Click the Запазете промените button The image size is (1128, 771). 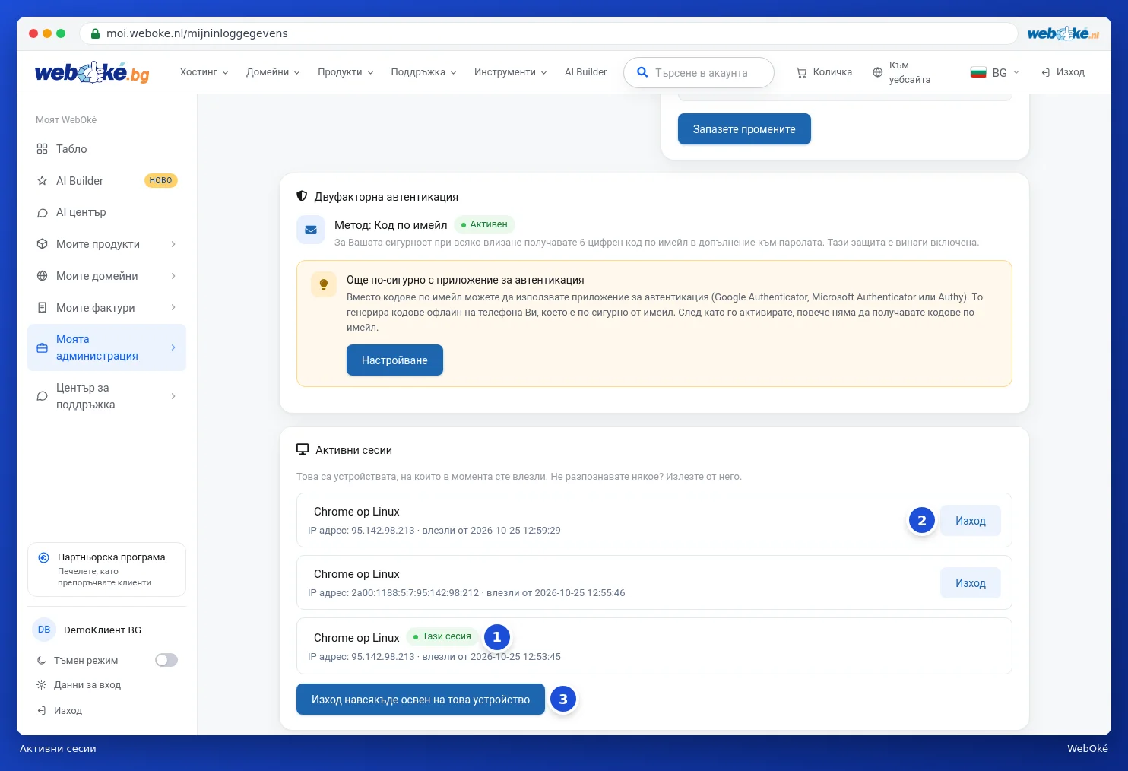click(x=744, y=129)
